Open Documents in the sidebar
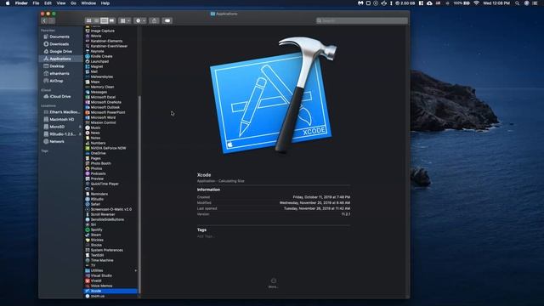This screenshot has height=306, width=544. pyautogui.click(x=59, y=37)
